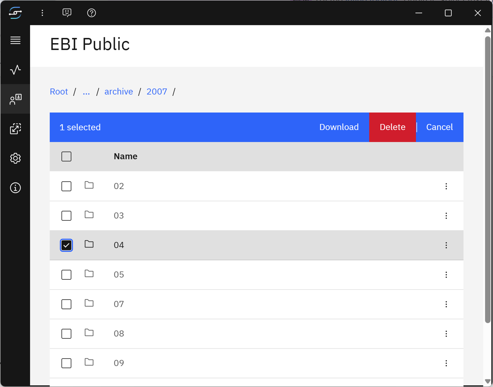Download the selected folder
493x387 pixels.
(x=339, y=127)
